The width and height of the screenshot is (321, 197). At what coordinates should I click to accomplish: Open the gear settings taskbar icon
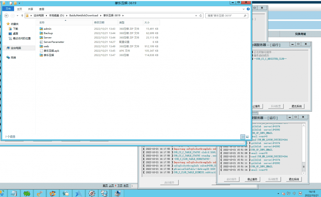click(92, 193)
